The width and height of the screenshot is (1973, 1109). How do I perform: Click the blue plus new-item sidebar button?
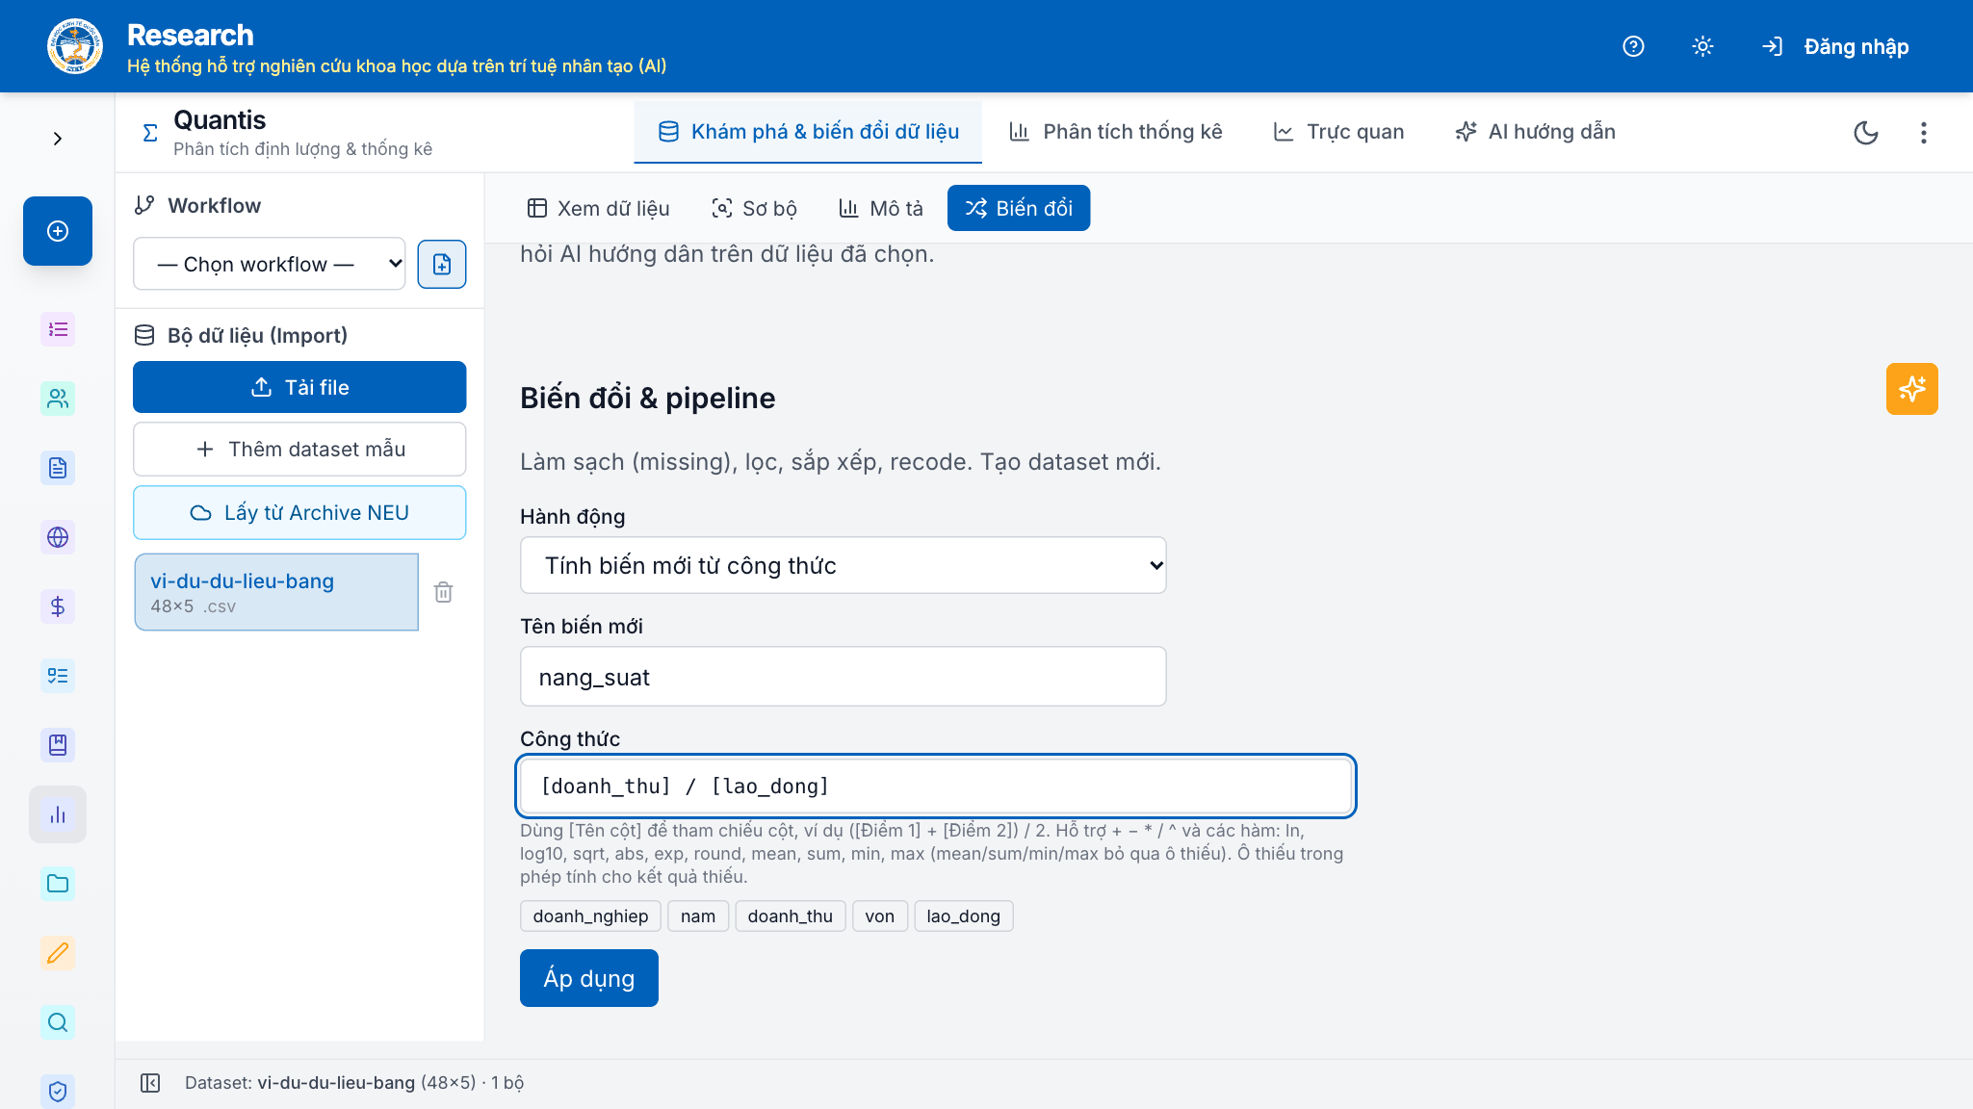click(x=58, y=231)
